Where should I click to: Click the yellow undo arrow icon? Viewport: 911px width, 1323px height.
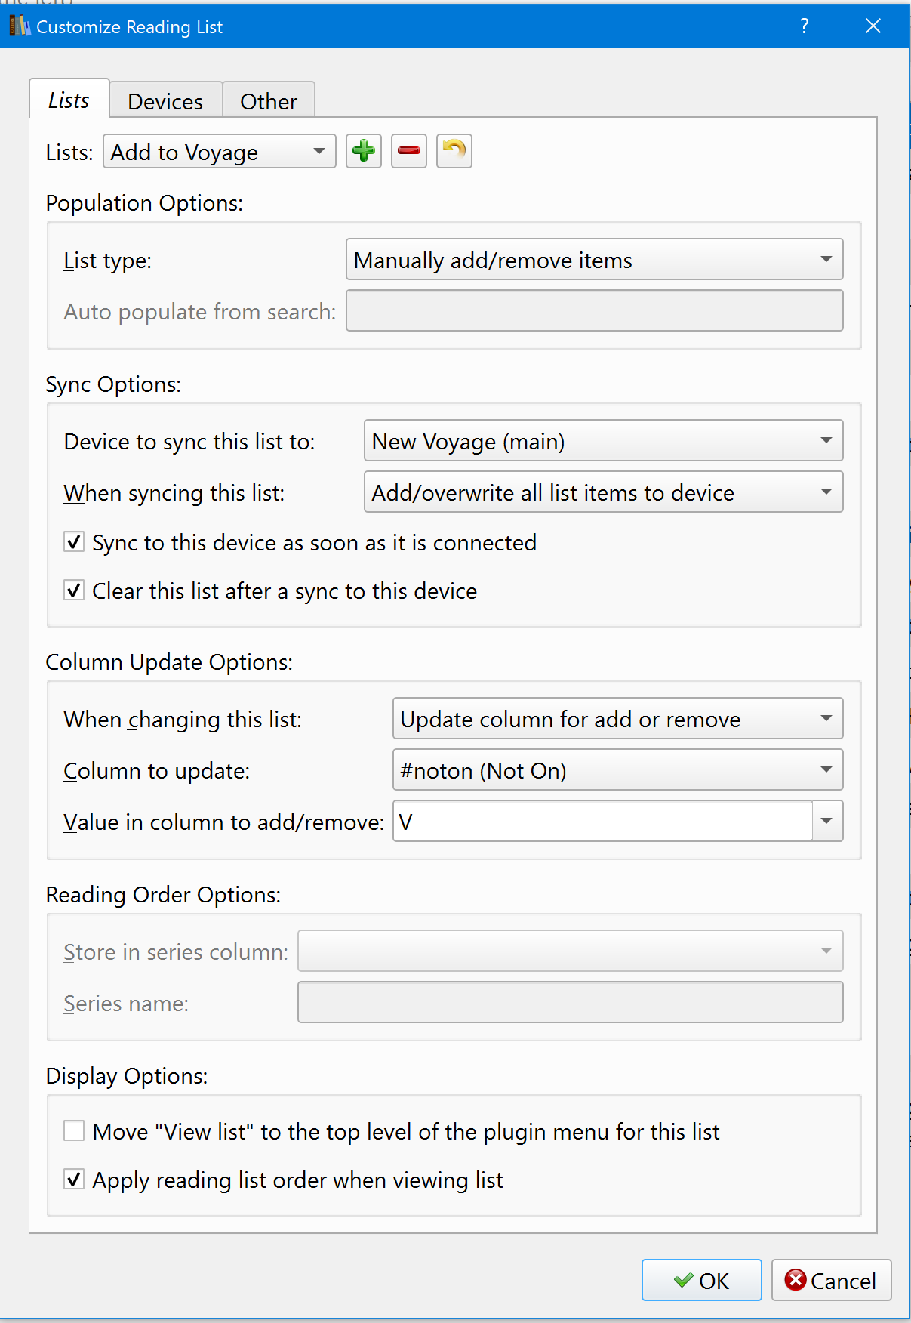(454, 151)
